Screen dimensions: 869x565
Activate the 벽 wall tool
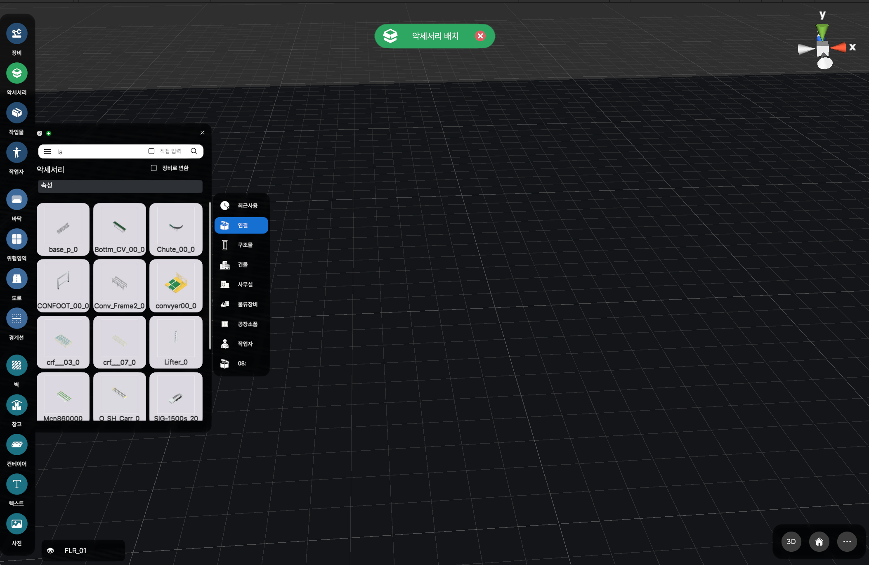tap(17, 365)
